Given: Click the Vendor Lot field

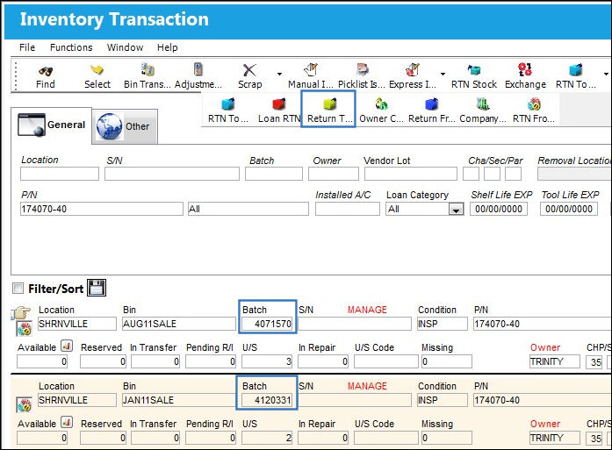Looking at the screenshot, I should click(411, 174).
